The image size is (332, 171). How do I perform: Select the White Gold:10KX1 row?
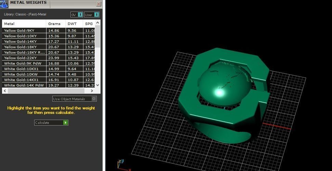coord(49,69)
